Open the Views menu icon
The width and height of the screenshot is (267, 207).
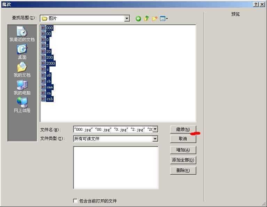(164, 18)
